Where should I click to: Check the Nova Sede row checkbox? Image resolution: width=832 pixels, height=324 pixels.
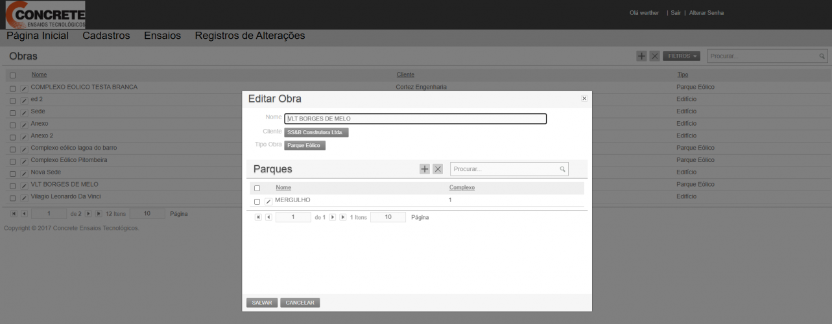coord(12,174)
